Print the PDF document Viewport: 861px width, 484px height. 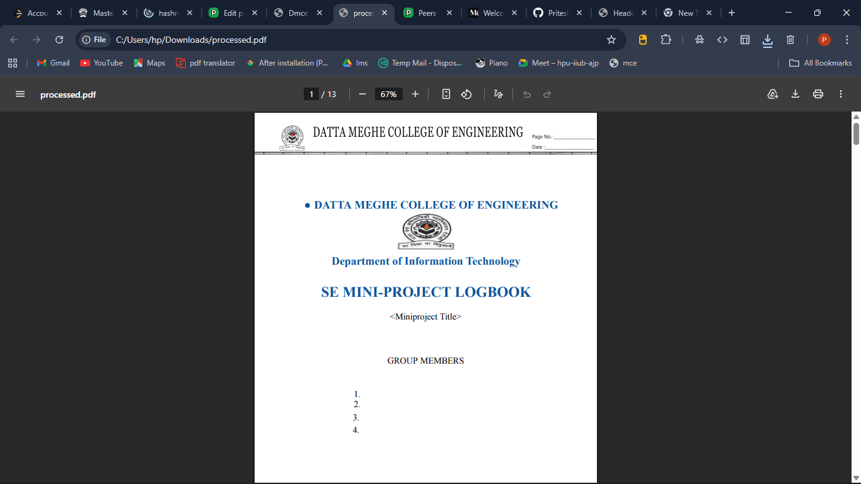(818, 94)
